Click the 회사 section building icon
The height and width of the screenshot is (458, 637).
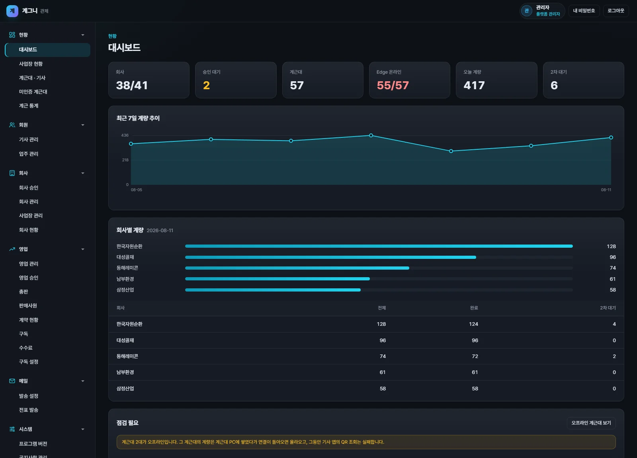[12, 173]
